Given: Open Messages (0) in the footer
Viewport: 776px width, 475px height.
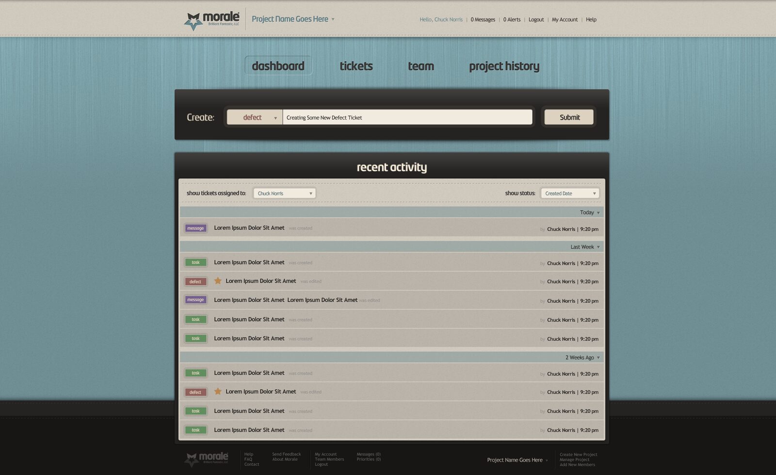Looking at the screenshot, I should point(369,454).
